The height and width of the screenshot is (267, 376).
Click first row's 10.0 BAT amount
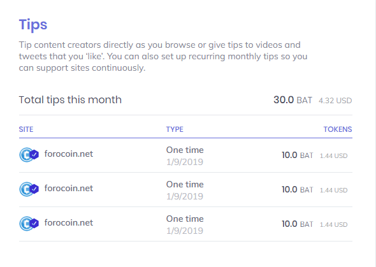coord(298,155)
